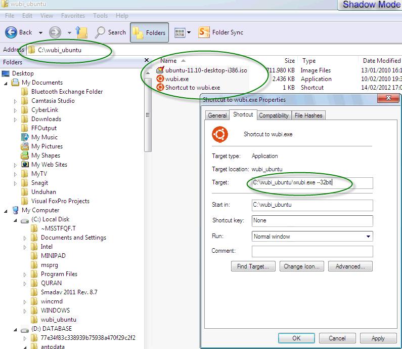This screenshot has height=349, width=402.
Task: Open Forward history dropdown arrow
Action: pos(69,32)
